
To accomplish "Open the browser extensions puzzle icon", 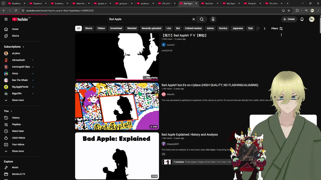I will (x=297, y=10).
